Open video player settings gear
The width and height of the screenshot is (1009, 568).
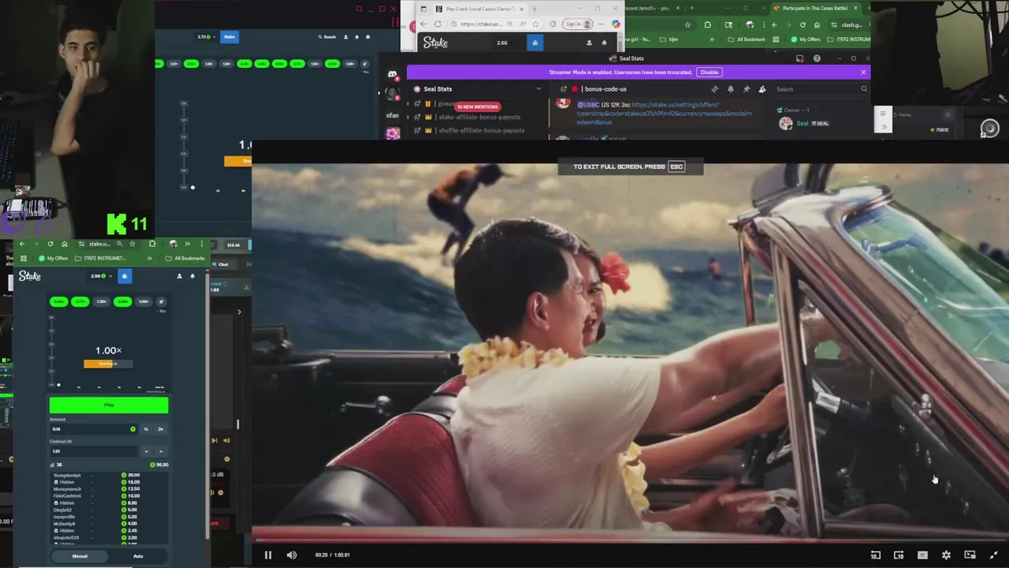[946, 555]
